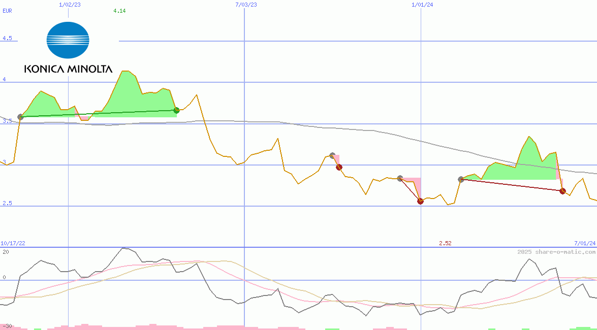The width and height of the screenshot is (597, 330).
Task: Click the Konica Minolta blue globe logo
Action: tap(68, 40)
